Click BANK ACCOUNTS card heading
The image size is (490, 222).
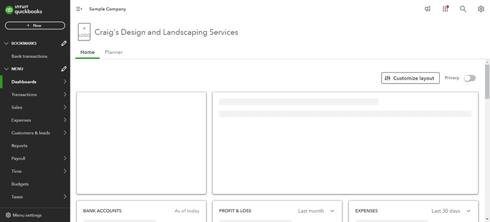coord(102,211)
